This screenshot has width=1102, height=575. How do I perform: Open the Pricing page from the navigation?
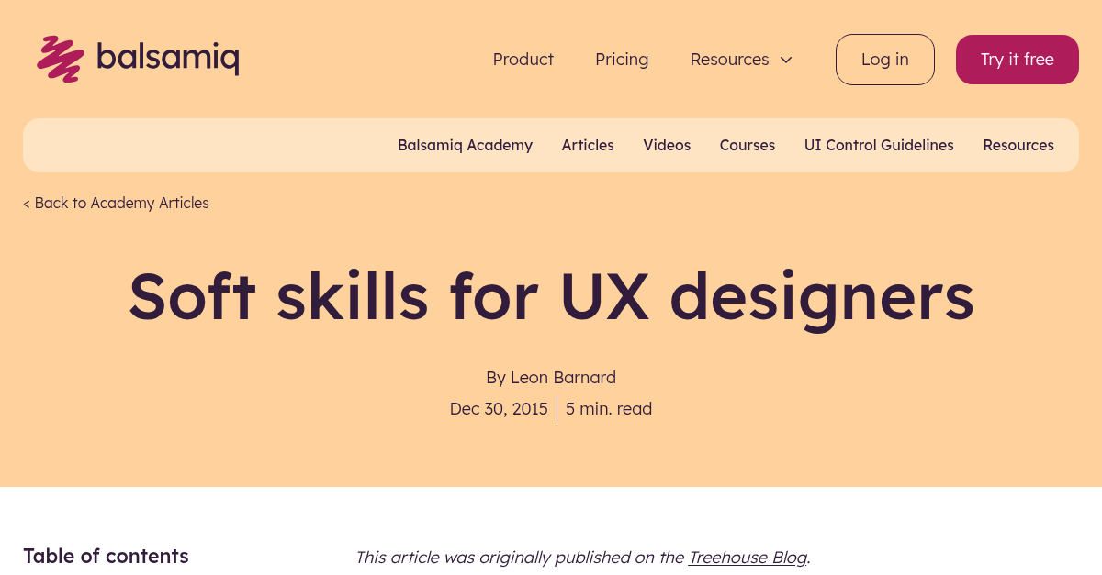tap(622, 60)
